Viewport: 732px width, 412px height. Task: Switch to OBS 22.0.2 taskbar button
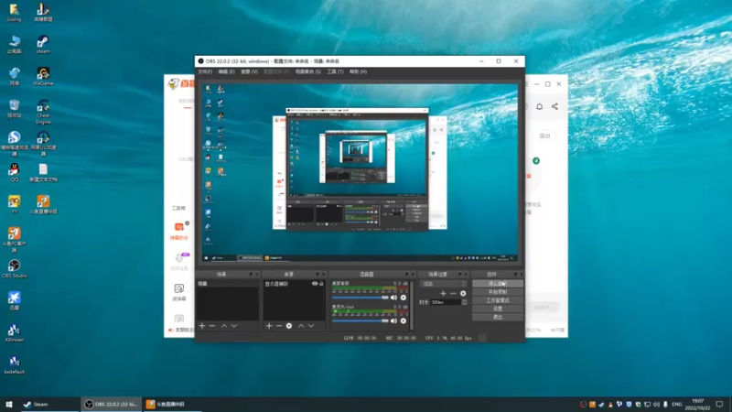pos(111,404)
